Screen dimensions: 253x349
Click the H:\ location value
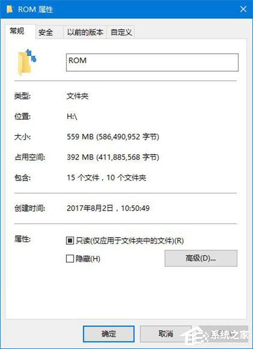pos(72,117)
